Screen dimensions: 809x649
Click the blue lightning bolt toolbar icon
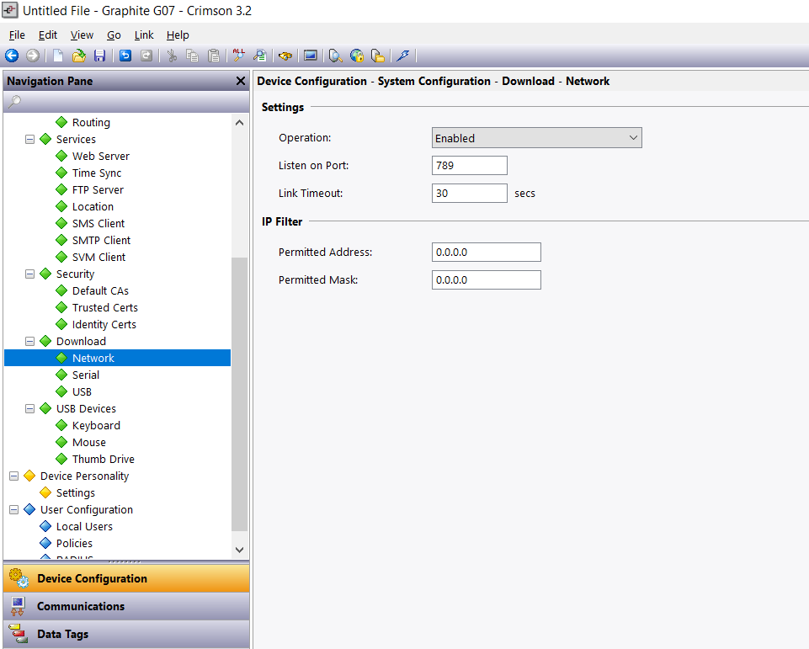pos(403,56)
